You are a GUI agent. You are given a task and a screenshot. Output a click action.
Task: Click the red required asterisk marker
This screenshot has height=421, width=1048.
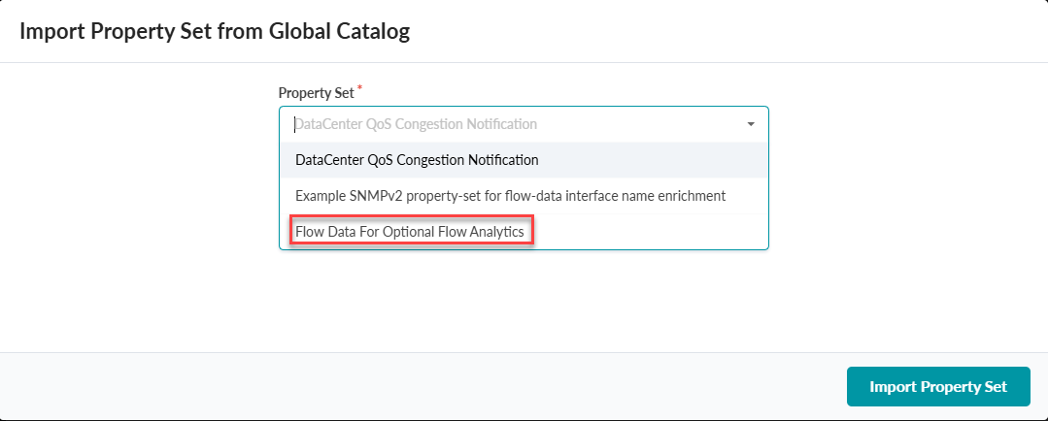click(360, 89)
